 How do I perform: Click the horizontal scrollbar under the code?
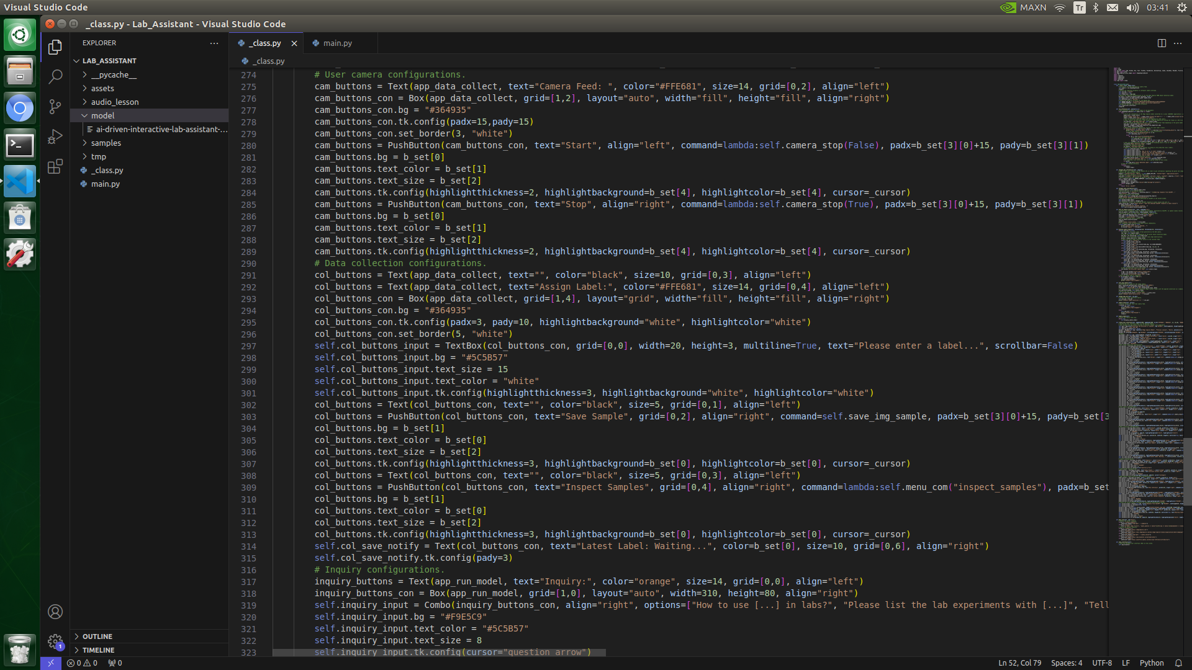click(439, 653)
